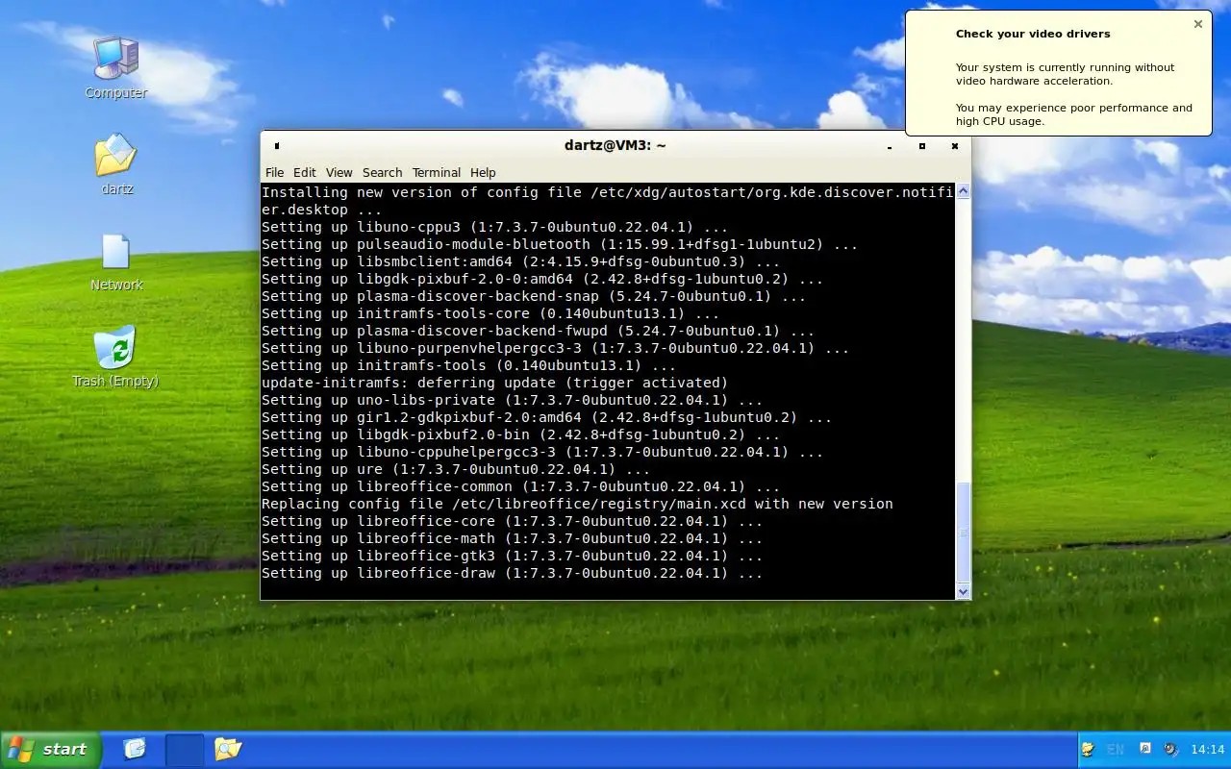Click the terminal scrollbar down arrow

pos(963,592)
